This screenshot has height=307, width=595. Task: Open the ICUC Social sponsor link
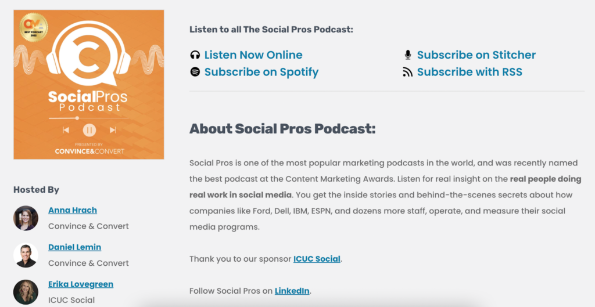pos(317,259)
